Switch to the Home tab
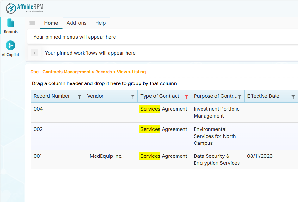Image resolution: width=298 pixels, height=202 pixels. tap(51, 23)
